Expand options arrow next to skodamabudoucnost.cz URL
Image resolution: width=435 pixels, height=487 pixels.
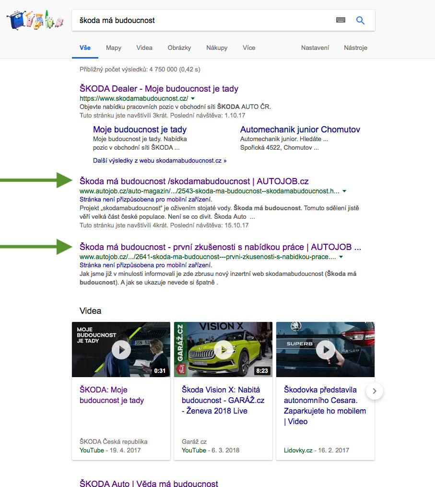click(x=193, y=98)
